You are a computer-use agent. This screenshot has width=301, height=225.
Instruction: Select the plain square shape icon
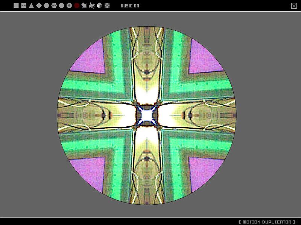pos(16,6)
